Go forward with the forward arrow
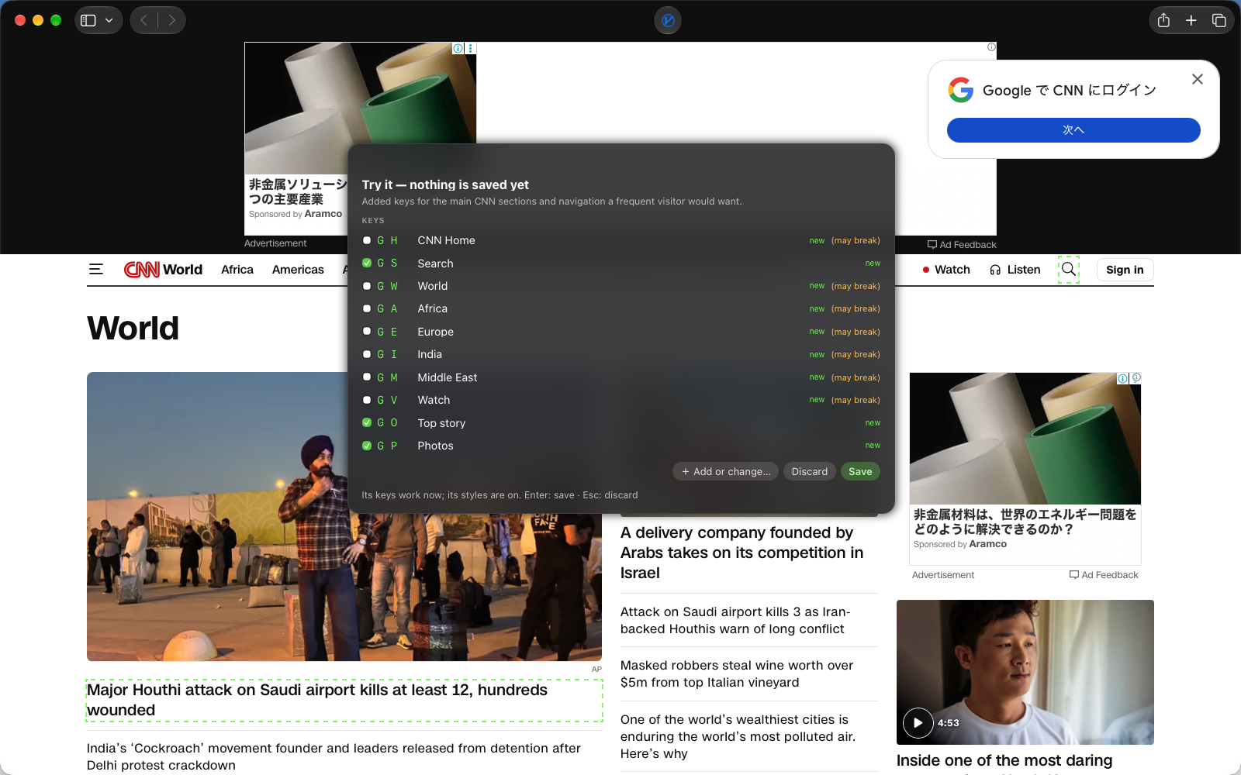 coord(172,20)
